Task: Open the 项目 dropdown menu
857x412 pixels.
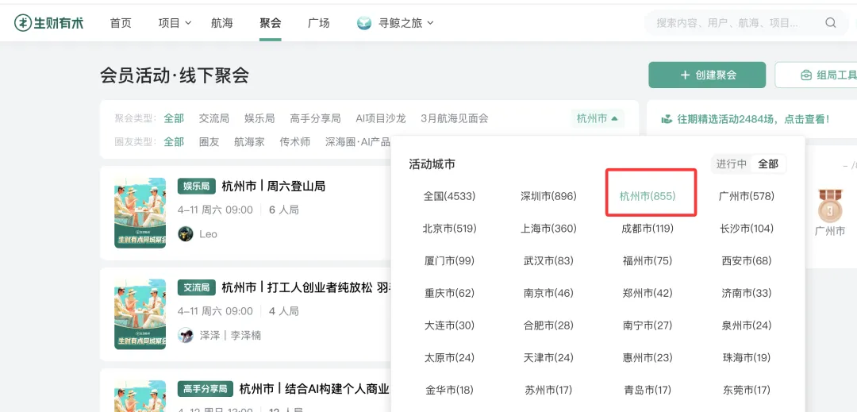Action: [175, 23]
